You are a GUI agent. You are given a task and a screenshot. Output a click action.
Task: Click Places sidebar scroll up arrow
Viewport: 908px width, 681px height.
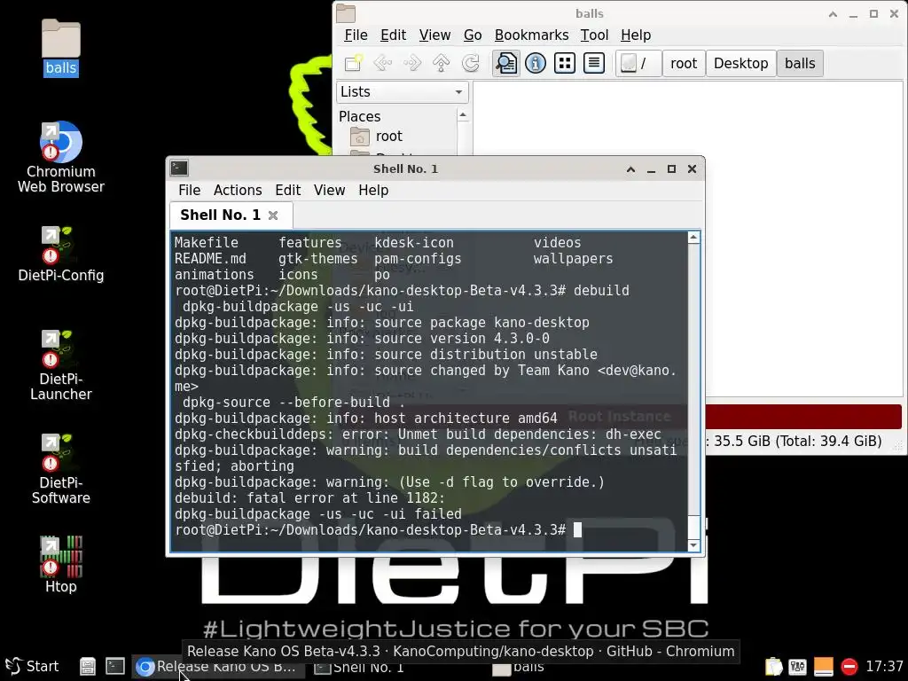[463, 115]
